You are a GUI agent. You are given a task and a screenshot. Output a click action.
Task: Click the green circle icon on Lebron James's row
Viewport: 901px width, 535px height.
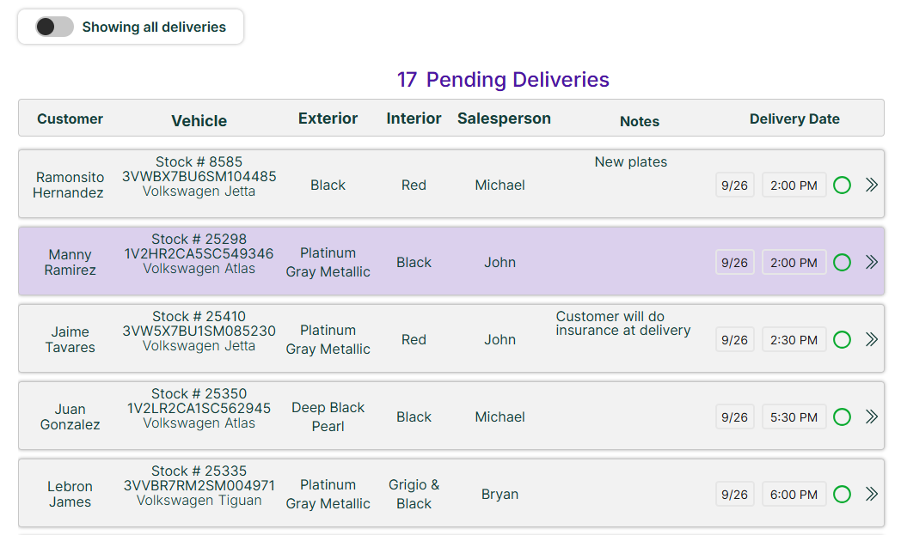coord(842,494)
